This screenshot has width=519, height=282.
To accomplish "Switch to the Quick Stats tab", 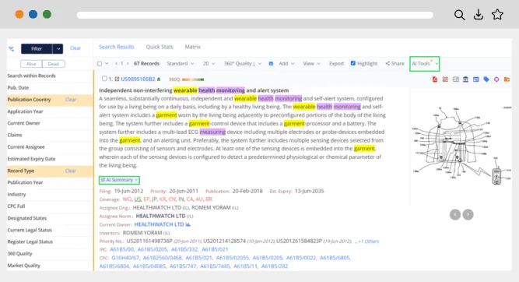I will (x=160, y=47).
